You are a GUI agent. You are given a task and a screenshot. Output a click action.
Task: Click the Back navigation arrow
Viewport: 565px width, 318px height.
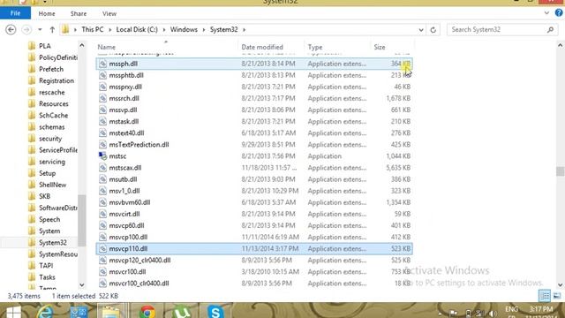pyautogui.click(x=11, y=29)
